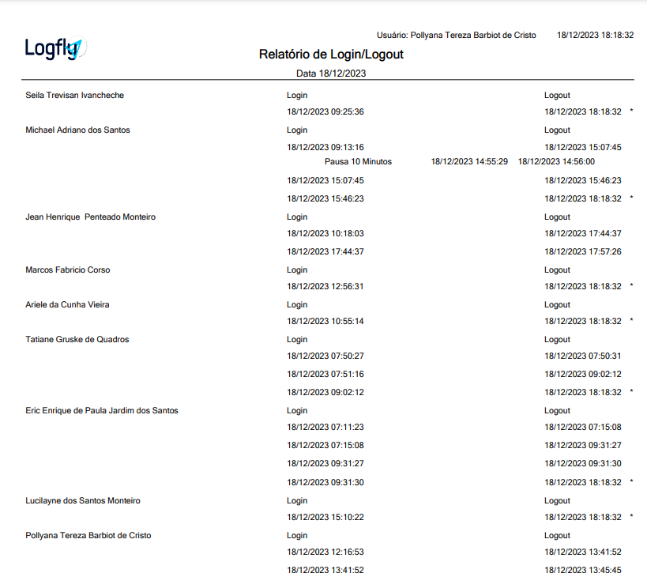Click the 'Login' label in Tatiane Gruske's row
The height and width of the screenshot is (573, 647).
(x=297, y=340)
